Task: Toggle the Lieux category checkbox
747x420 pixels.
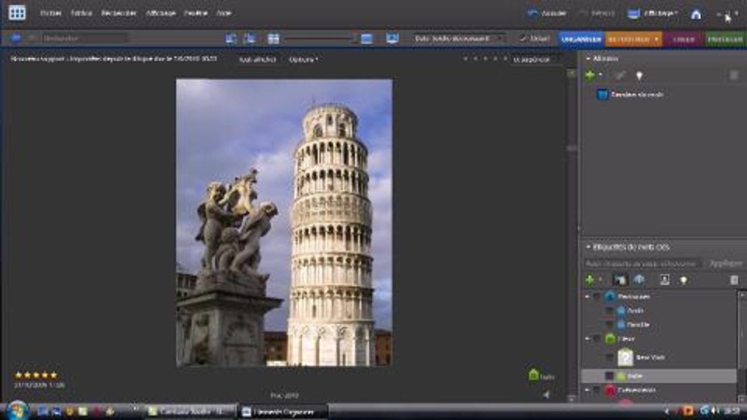Action: 596,338
